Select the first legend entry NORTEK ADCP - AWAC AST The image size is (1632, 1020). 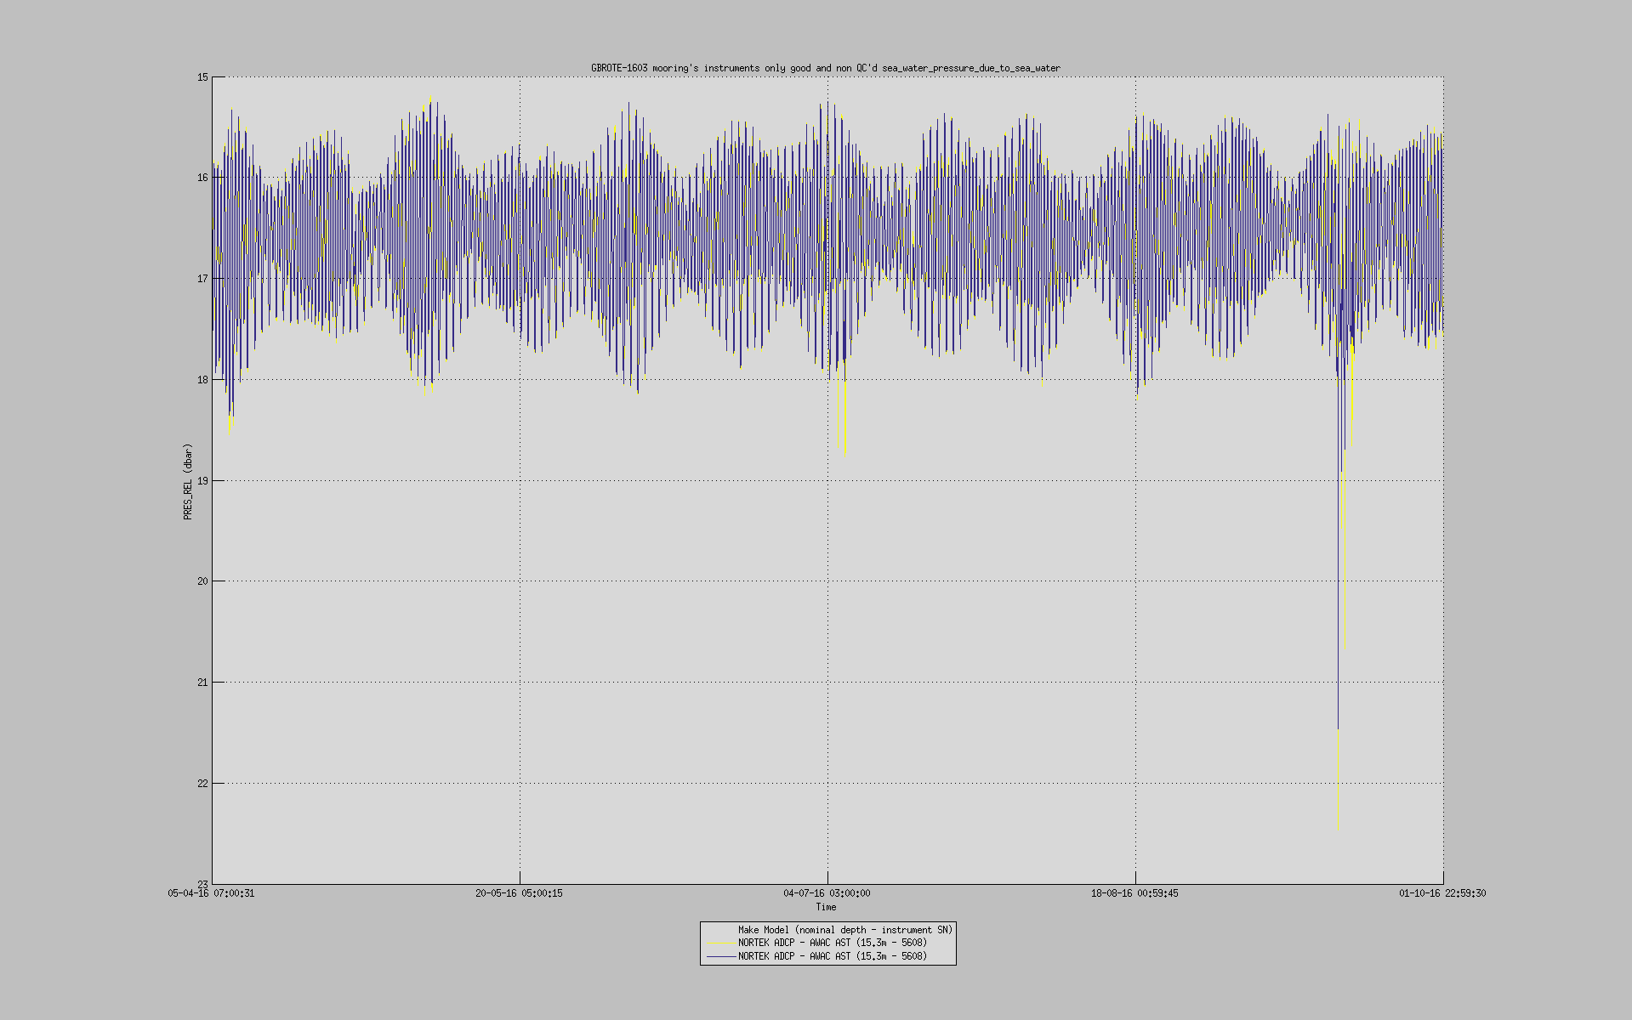coord(832,942)
